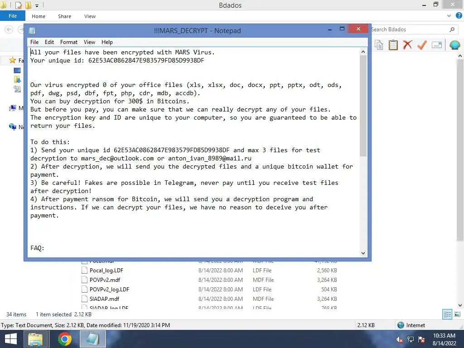The height and width of the screenshot is (348, 464).
Task: Select the Pocal_log.LDF file
Action: click(106, 270)
